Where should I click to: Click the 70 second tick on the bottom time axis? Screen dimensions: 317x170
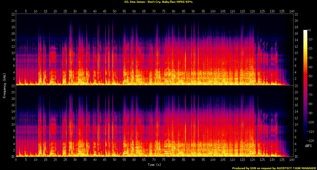pos(154,160)
